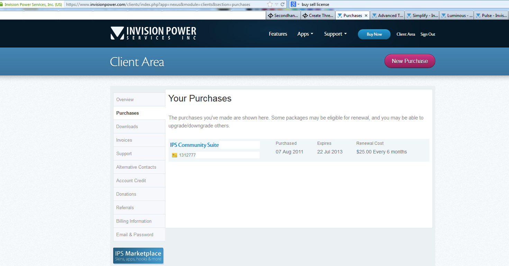
Task: Open the Features page in the header
Action: pos(278,34)
